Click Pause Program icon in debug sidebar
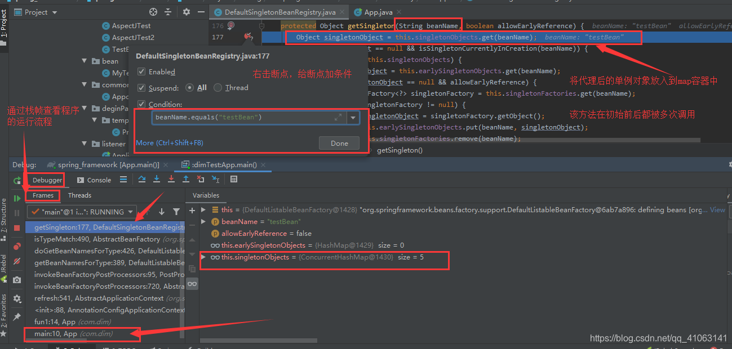732x349 pixels. point(17,213)
